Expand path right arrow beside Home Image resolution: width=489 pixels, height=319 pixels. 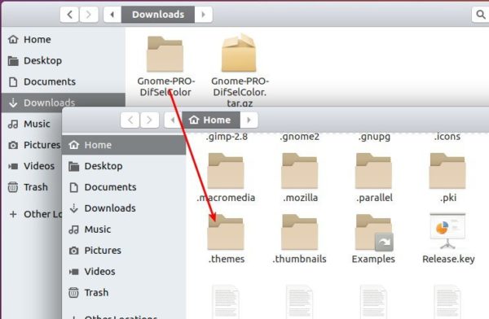click(x=249, y=120)
